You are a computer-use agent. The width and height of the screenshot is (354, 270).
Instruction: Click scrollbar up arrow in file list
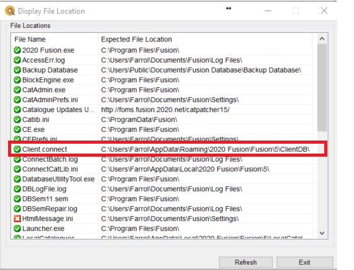[x=322, y=39]
